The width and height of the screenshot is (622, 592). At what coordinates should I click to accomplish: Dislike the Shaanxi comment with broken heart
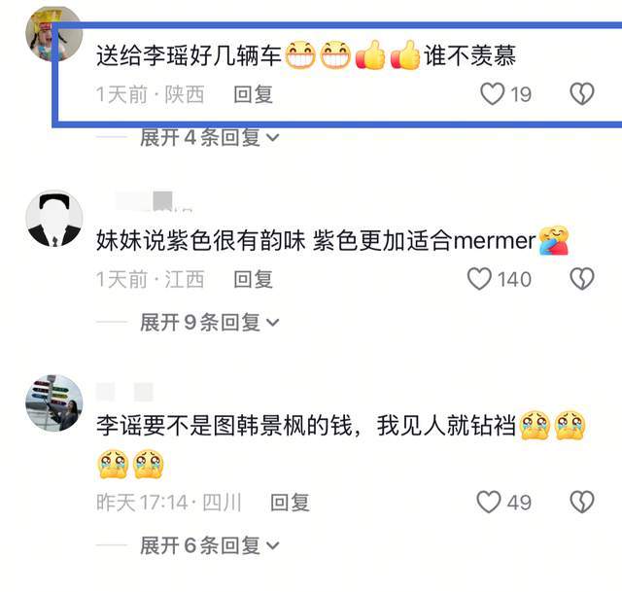(582, 94)
